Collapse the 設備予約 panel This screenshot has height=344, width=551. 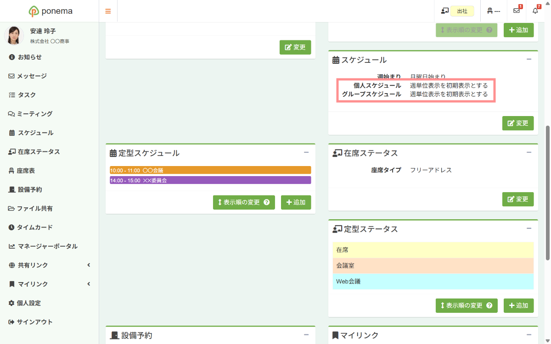[x=306, y=335]
